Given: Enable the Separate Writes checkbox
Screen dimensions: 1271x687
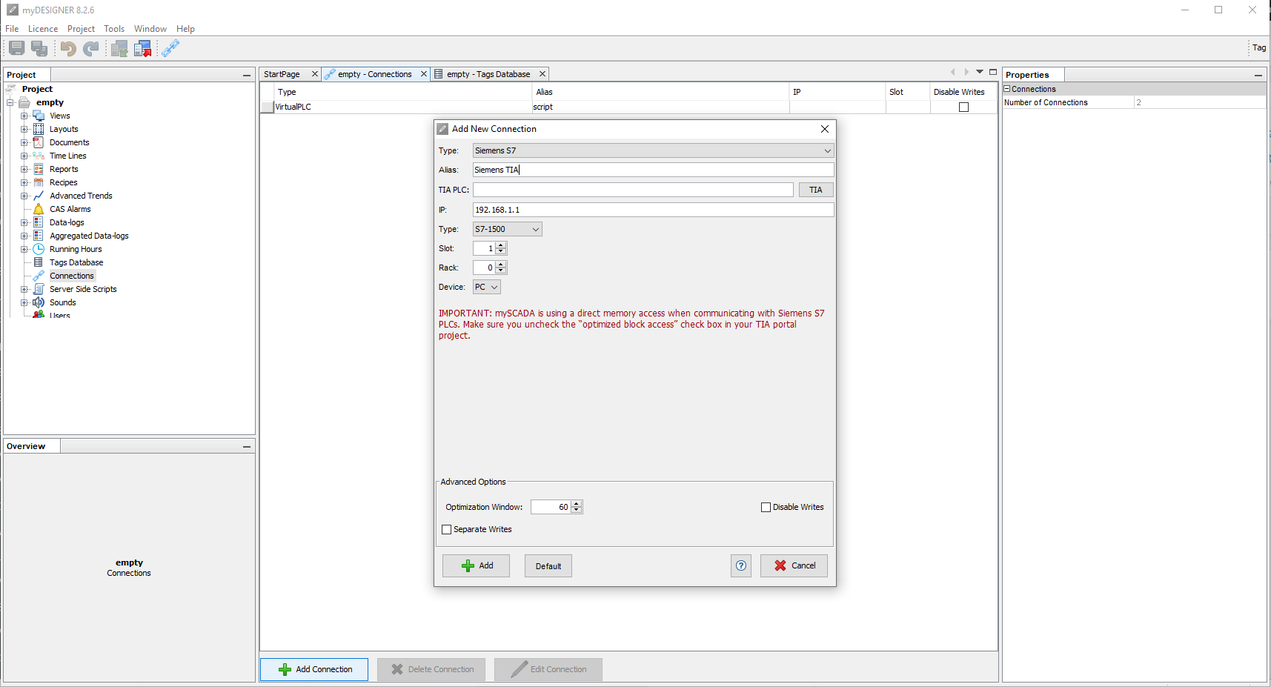Looking at the screenshot, I should click(x=446, y=530).
